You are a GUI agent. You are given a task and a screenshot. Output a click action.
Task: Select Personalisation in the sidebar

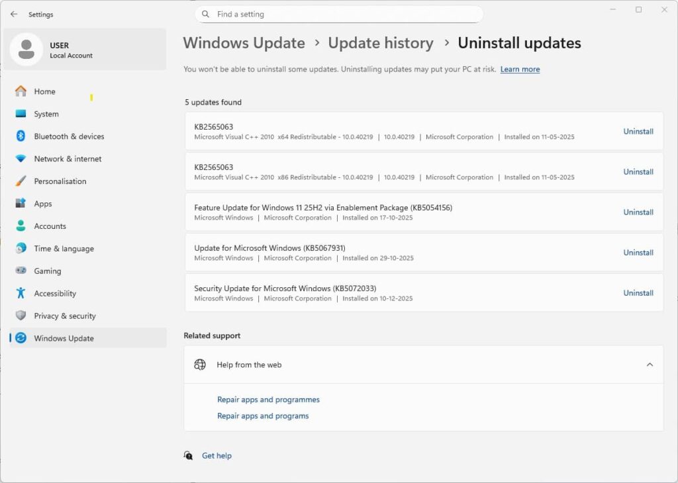pyautogui.click(x=88, y=181)
